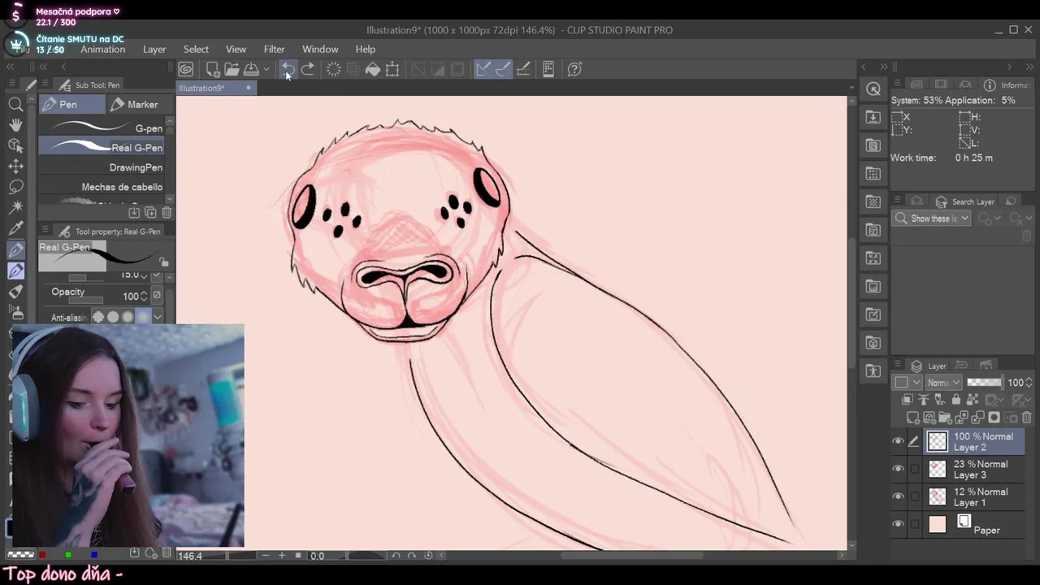This screenshot has height=585, width=1040.
Task: Select the Eraser tool in toolbar
Action: click(x=15, y=292)
